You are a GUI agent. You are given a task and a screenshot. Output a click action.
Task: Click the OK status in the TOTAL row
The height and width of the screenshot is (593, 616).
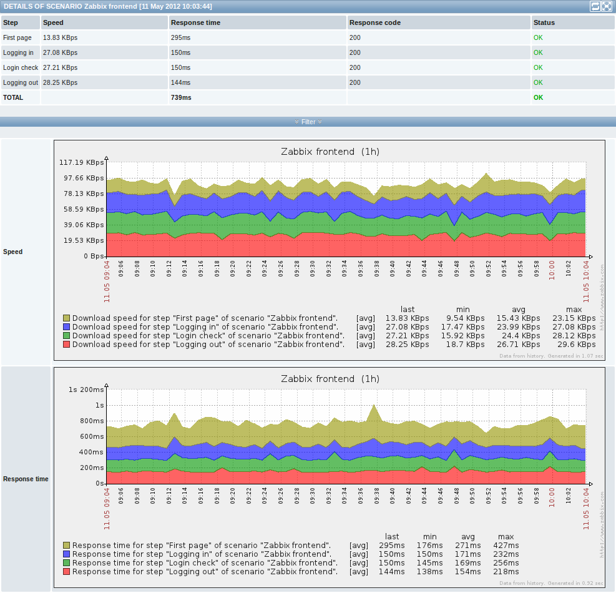(x=538, y=97)
